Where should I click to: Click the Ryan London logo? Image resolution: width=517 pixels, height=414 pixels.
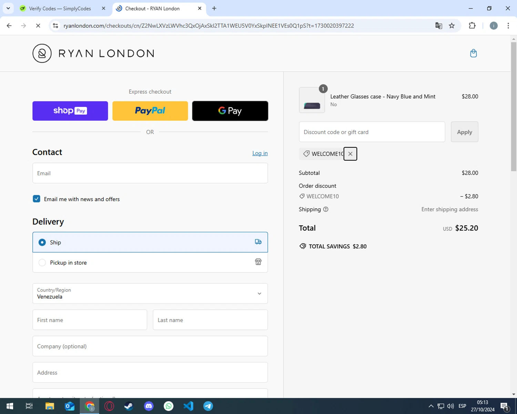93,53
